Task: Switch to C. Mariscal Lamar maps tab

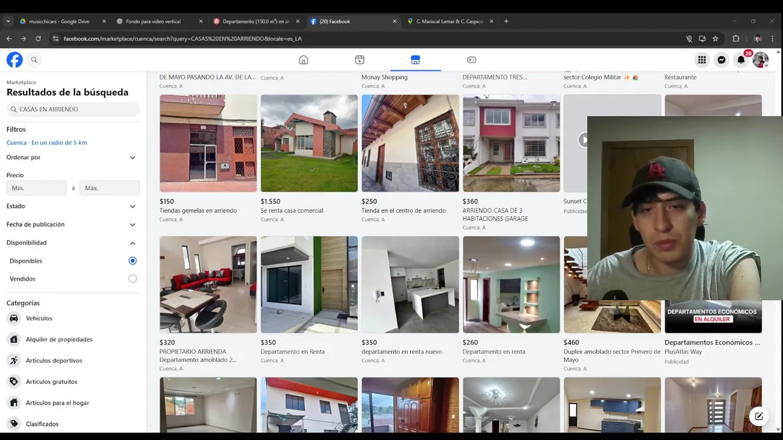Action: pyautogui.click(x=450, y=21)
